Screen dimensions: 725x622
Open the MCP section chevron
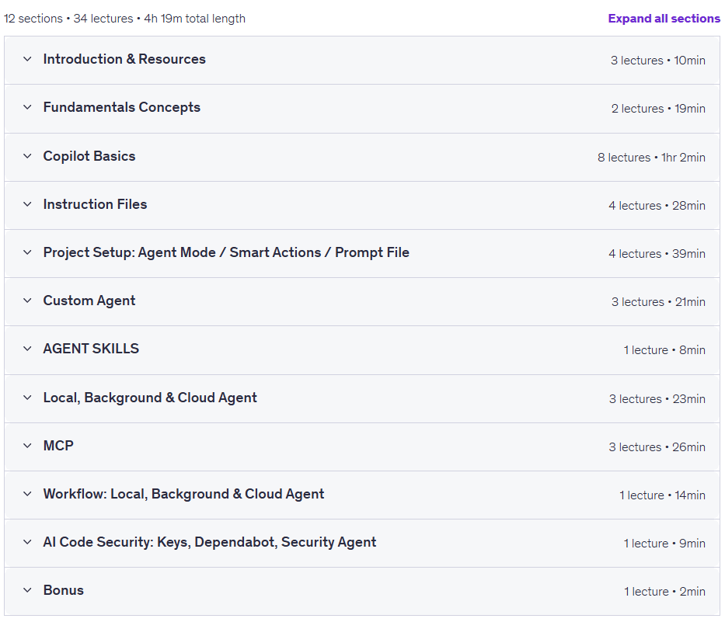click(x=27, y=446)
